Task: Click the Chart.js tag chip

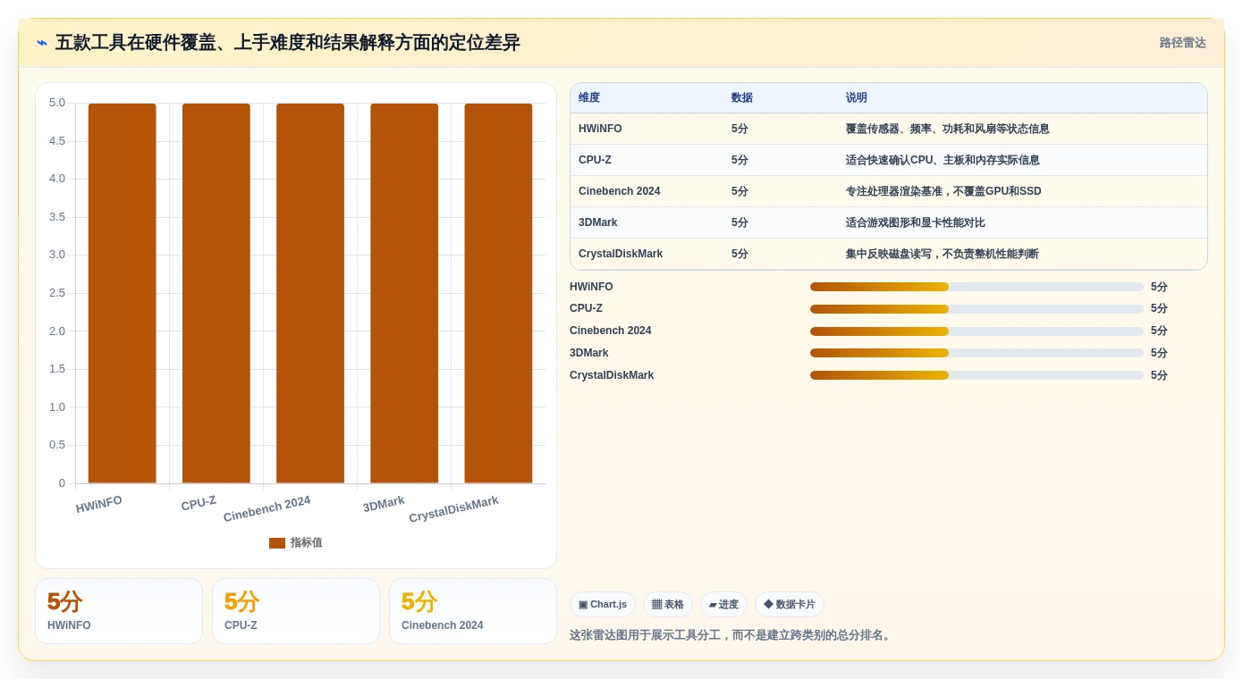Action: pos(603,605)
